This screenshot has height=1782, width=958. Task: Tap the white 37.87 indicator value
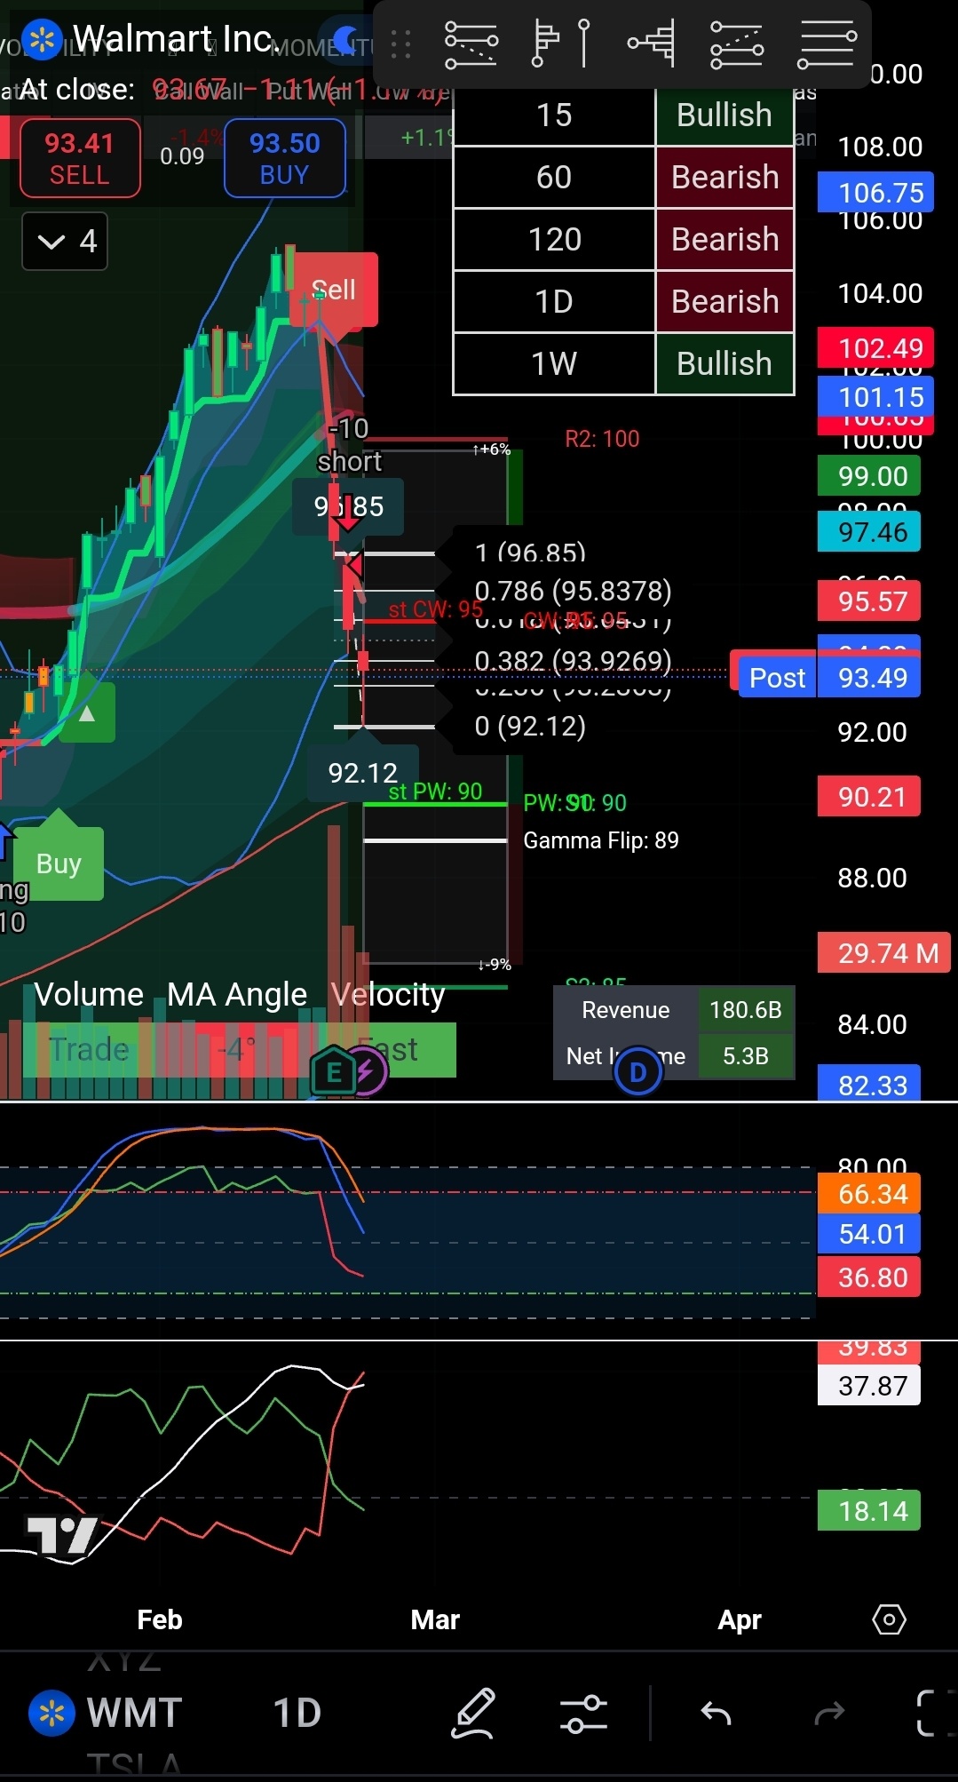point(868,1386)
